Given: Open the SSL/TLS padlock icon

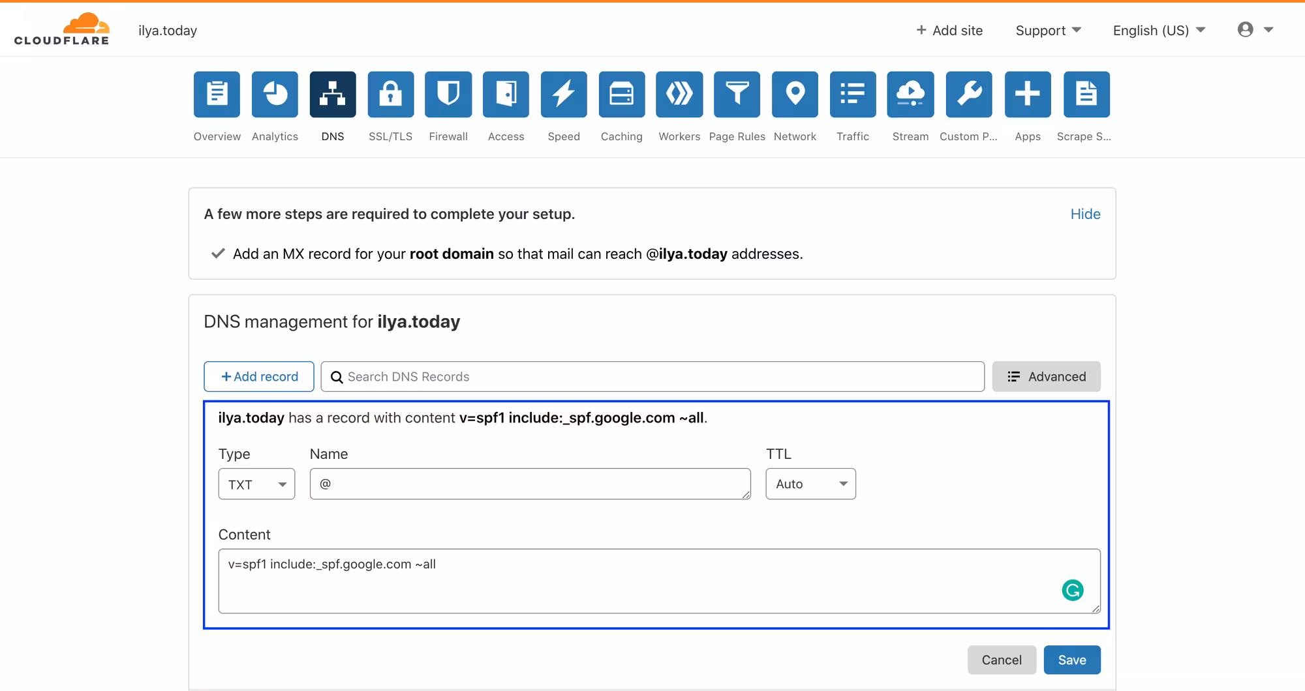Looking at the screenshot, I should coord(391,95).
